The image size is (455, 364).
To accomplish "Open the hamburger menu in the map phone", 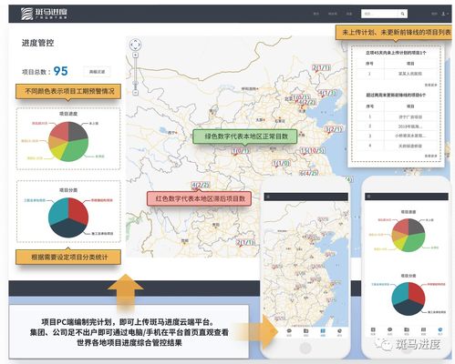I will click(x=268, y=197).
